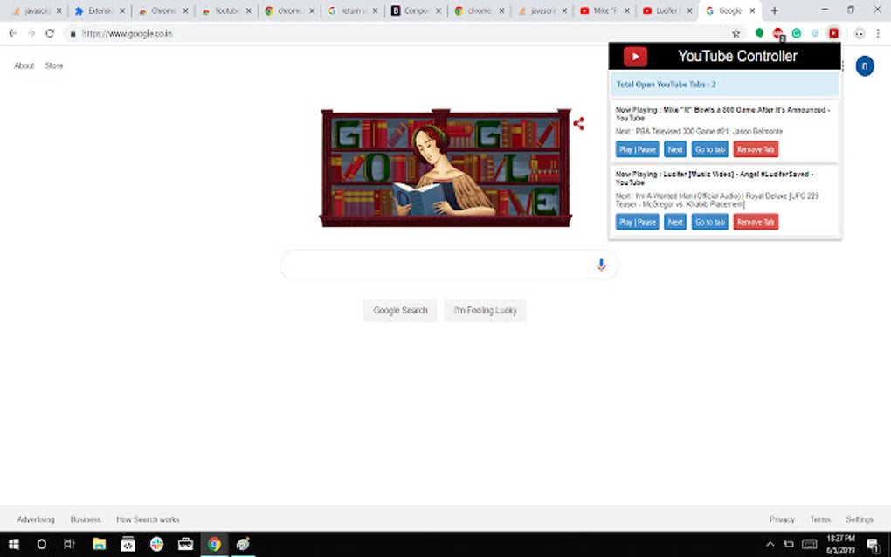Screen dimensions: 891x557
Task: Play or pause the Lucifer music video
Action: (x=638, y=222)
